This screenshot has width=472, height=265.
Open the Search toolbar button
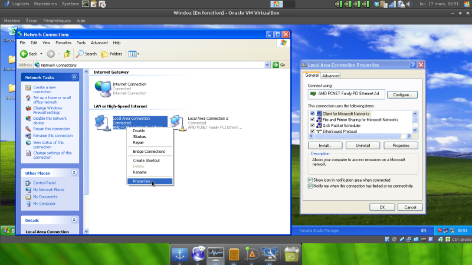pos(86,54)
